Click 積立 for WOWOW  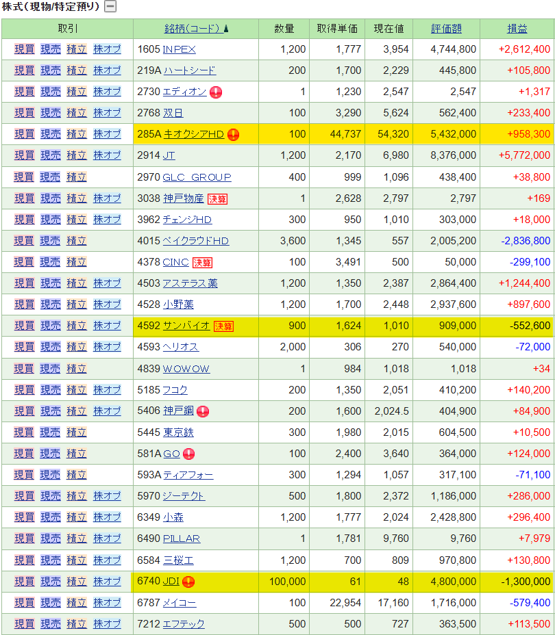[77, 369]
